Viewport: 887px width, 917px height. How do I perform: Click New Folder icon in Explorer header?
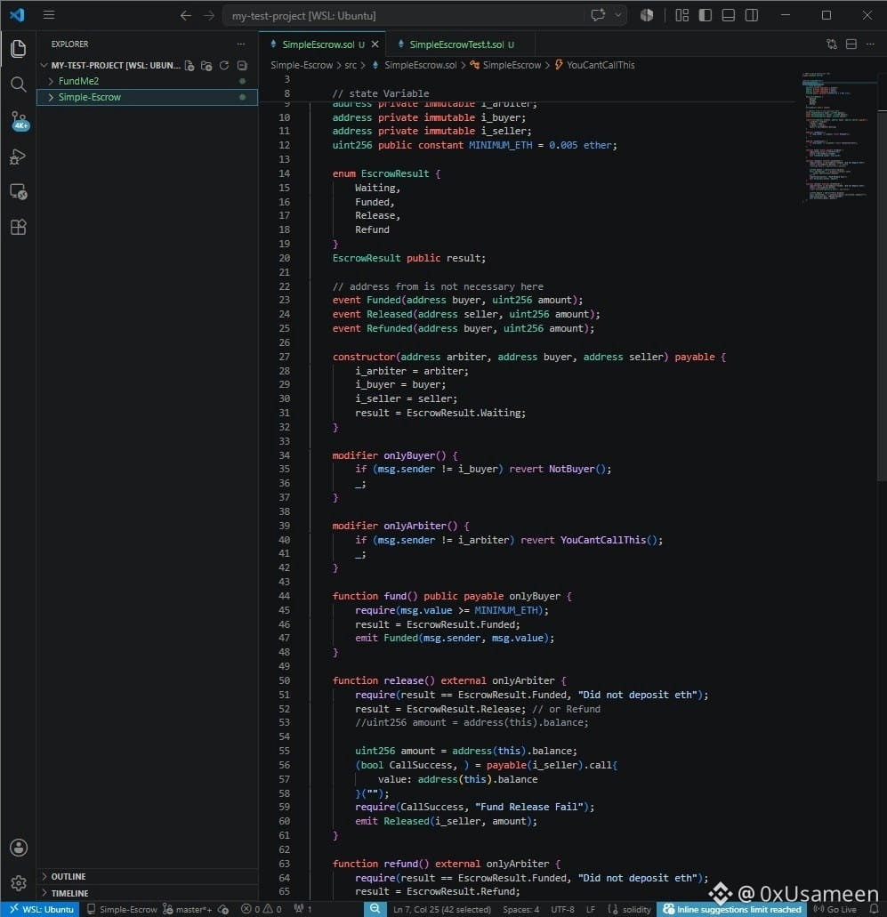(x=206, y=66)
